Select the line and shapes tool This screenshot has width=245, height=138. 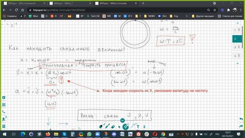tap(132, 127)
